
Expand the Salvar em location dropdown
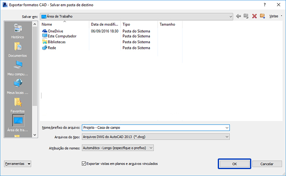230,17
